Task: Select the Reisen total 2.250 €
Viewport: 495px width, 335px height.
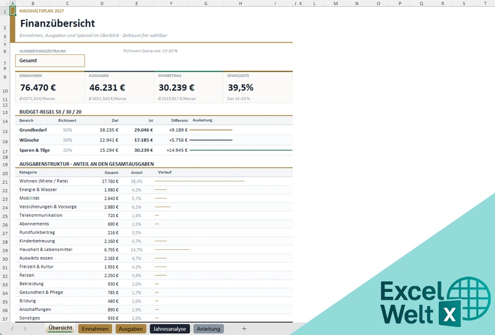Action: (112, 275)
